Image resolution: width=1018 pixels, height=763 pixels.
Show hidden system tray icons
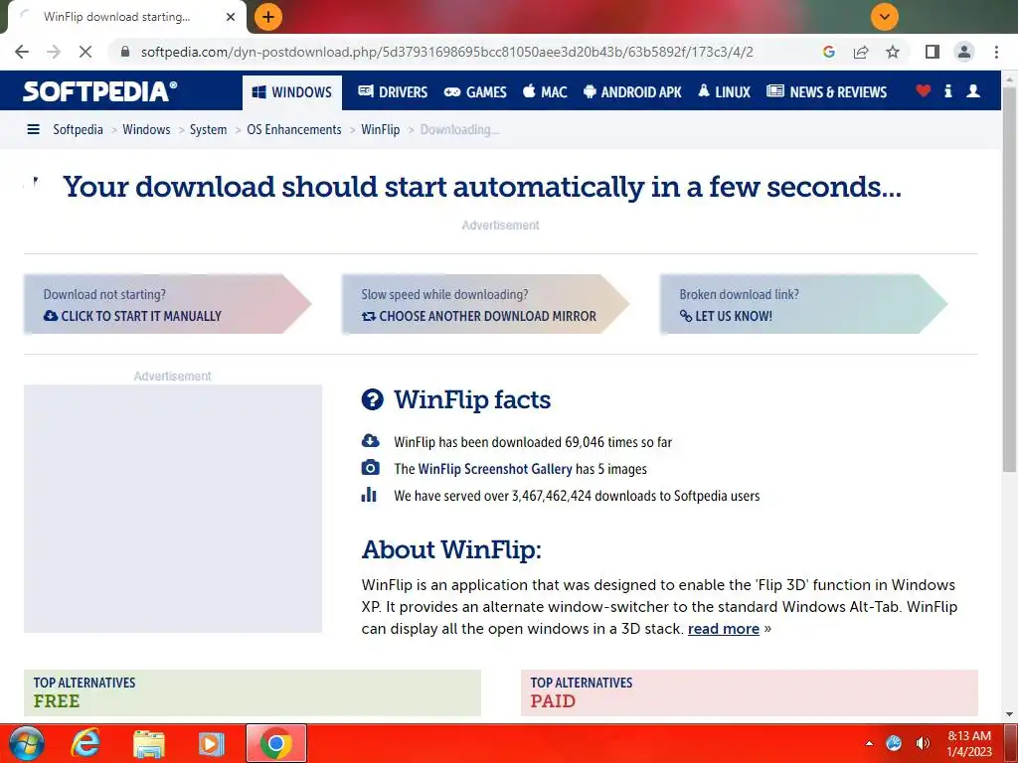869,743
